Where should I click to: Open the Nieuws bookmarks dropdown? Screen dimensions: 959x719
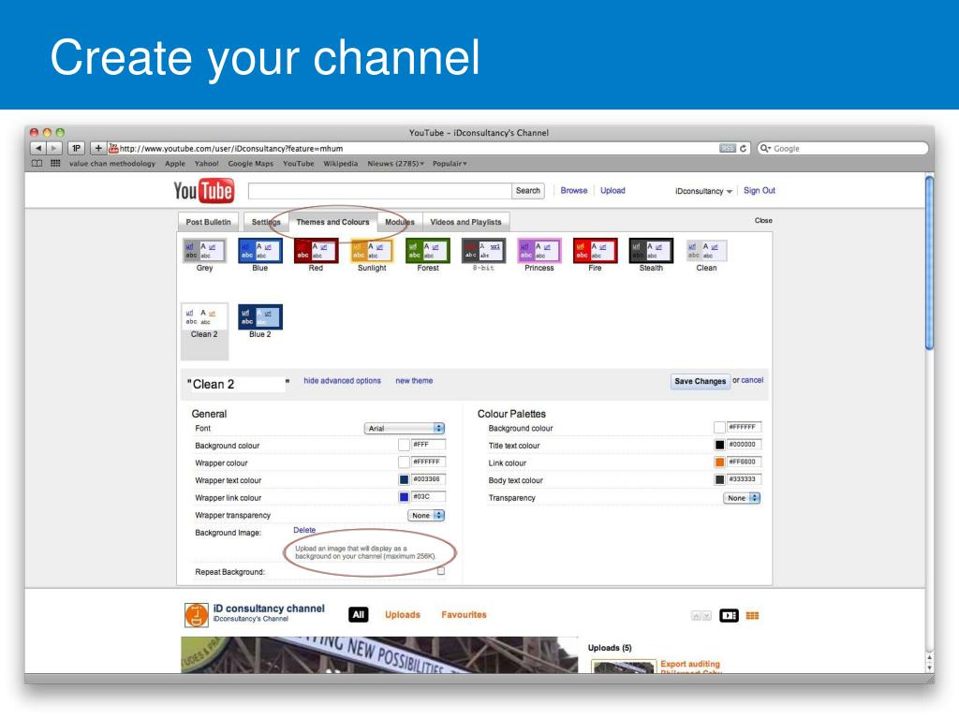click(396, 164)
